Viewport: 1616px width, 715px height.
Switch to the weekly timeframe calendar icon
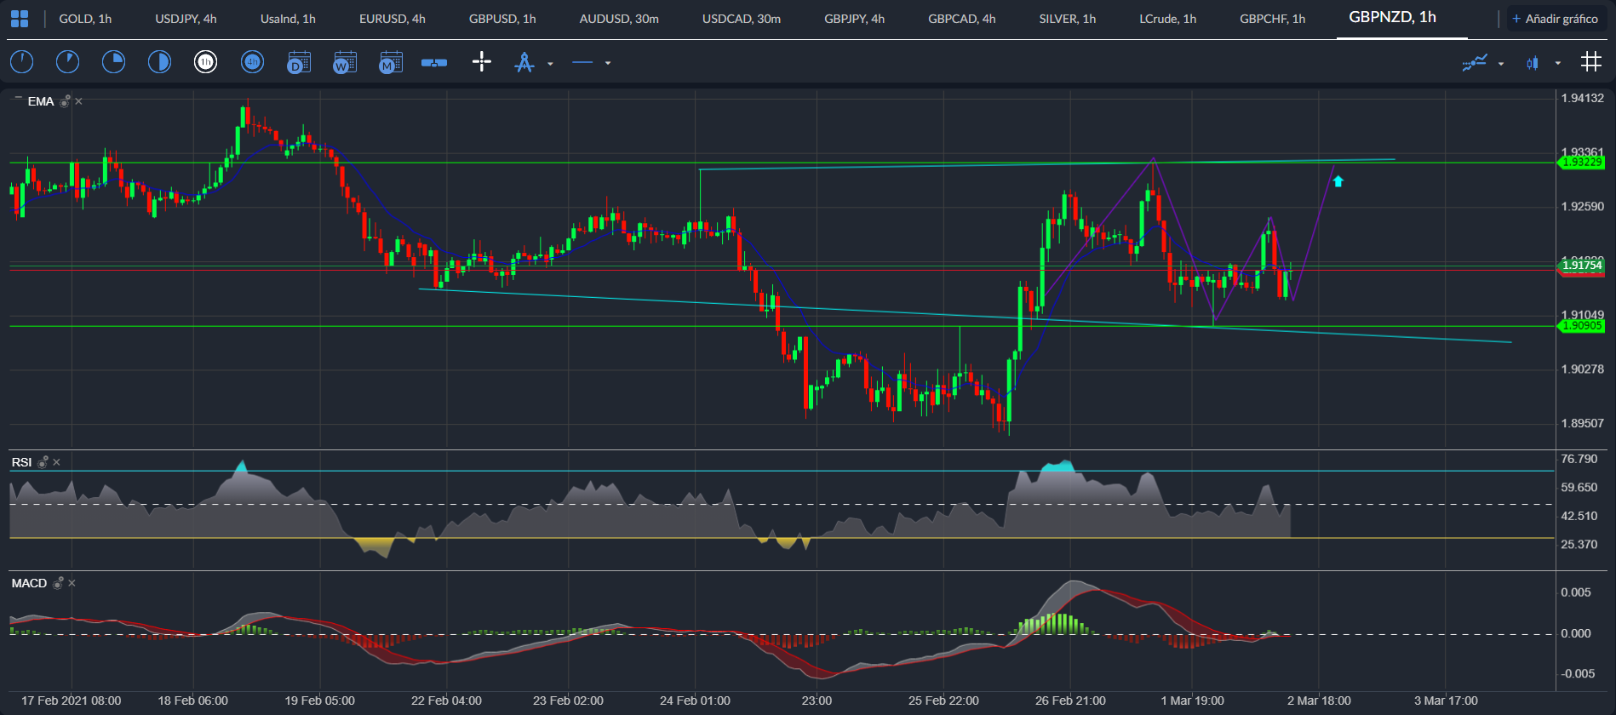tap(344, 62)
